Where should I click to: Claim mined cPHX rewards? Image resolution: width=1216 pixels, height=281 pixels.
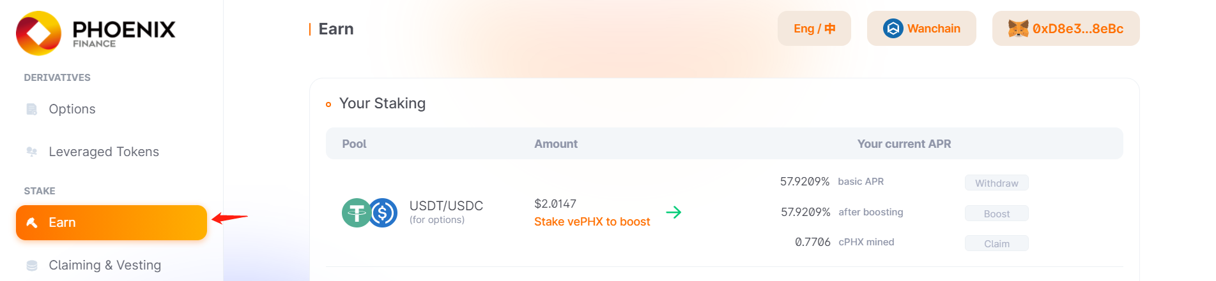(x=997, y=243)
